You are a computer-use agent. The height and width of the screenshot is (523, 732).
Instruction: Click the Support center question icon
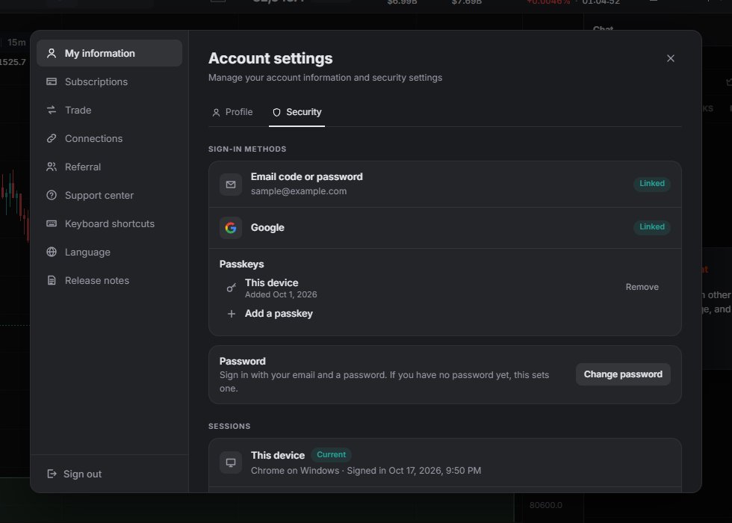[x=52, y=195]
